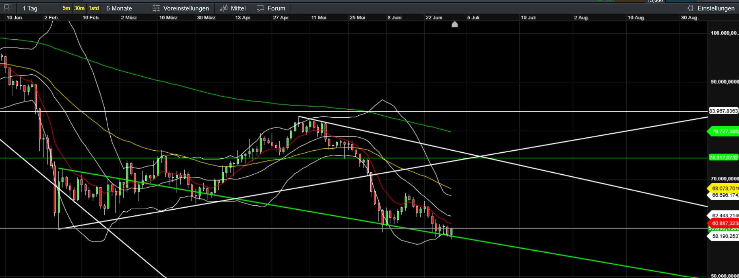Click the 11 Mai date label
The width and height of the screenshot is (739, 278).
319,18
